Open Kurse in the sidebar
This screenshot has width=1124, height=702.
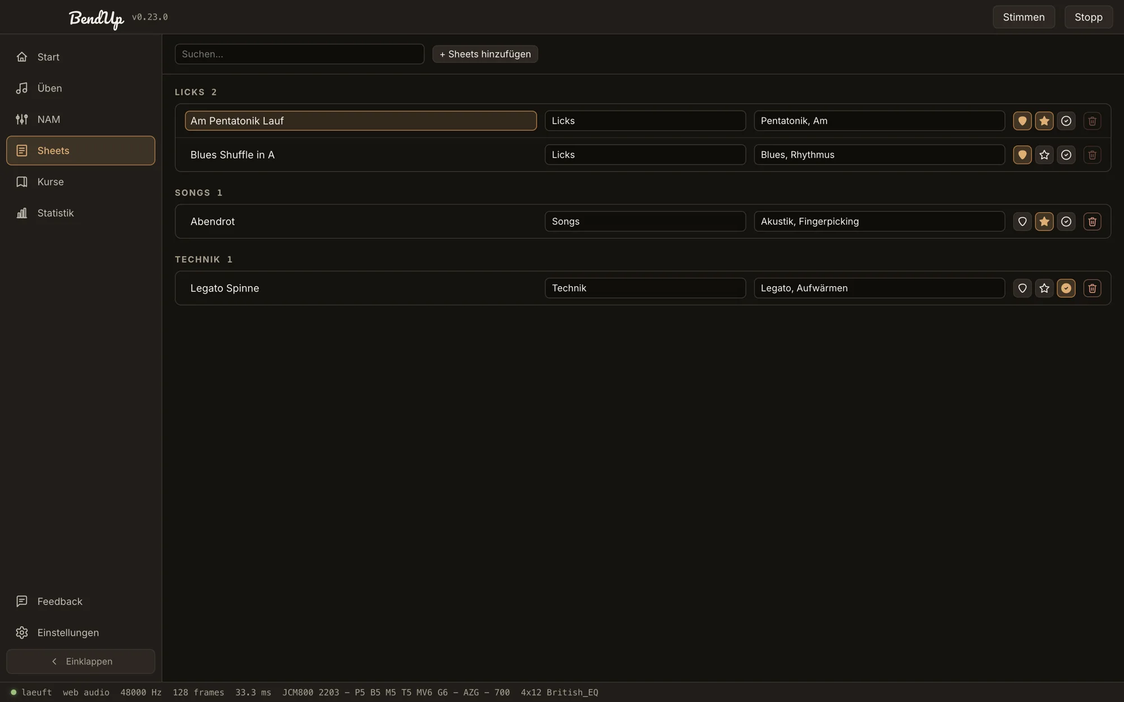pyautogui.click(x=80, y=182)
